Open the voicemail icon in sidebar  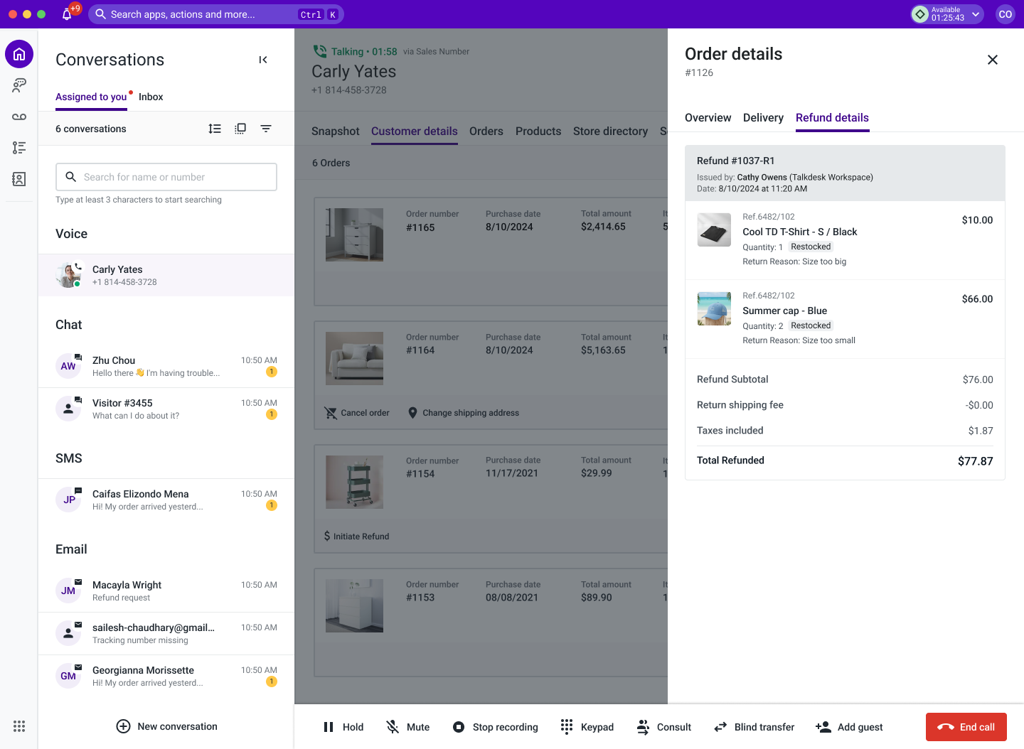(x=19, y=117)
